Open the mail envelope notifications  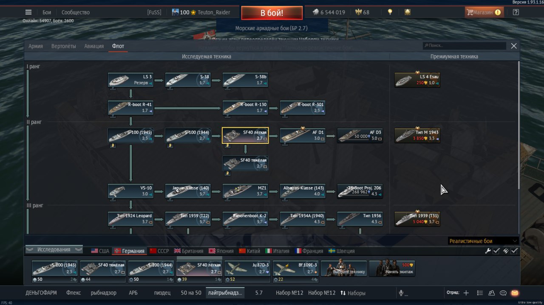(x=515, y=293)
